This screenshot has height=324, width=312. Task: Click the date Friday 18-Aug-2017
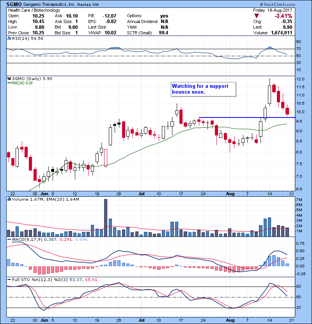coord(273,10)
